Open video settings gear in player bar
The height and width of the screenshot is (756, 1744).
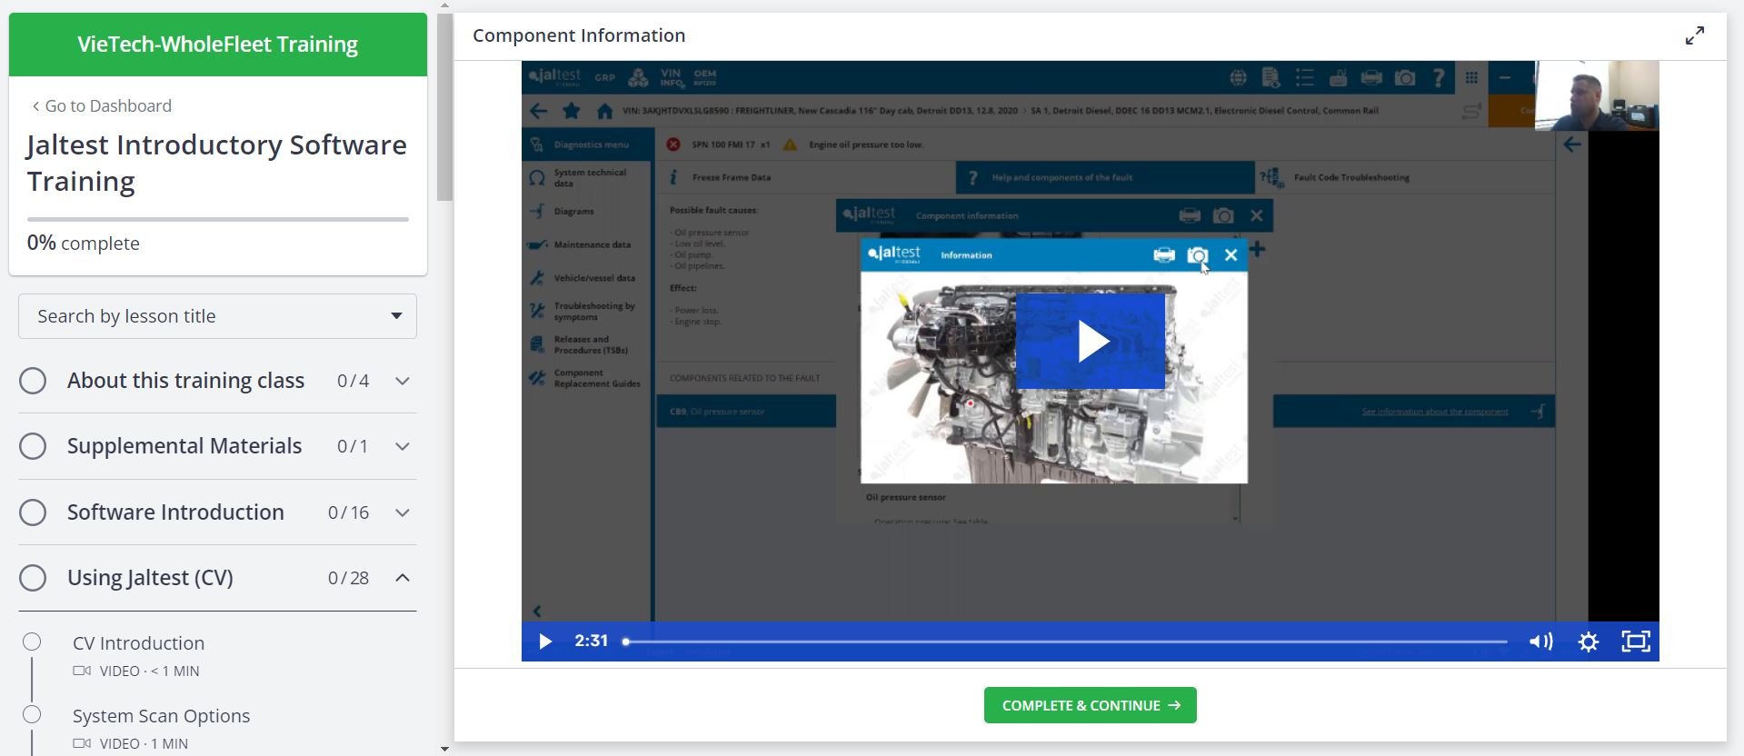click(x=1589, y=642)
